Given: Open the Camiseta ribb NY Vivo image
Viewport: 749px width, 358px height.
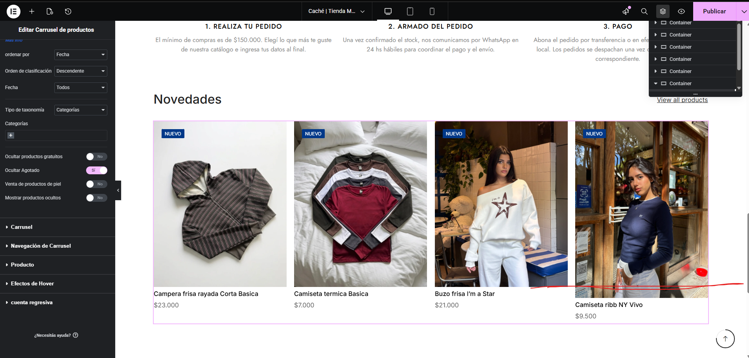Looking at the screenshot, I should 642,210.
